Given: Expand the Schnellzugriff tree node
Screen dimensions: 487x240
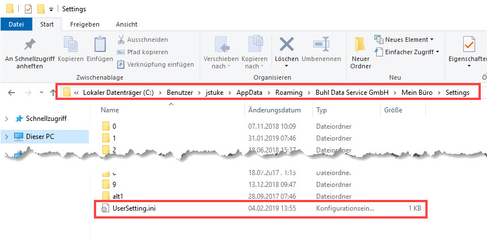Looking at the screenshot, I should coord(6,119).
